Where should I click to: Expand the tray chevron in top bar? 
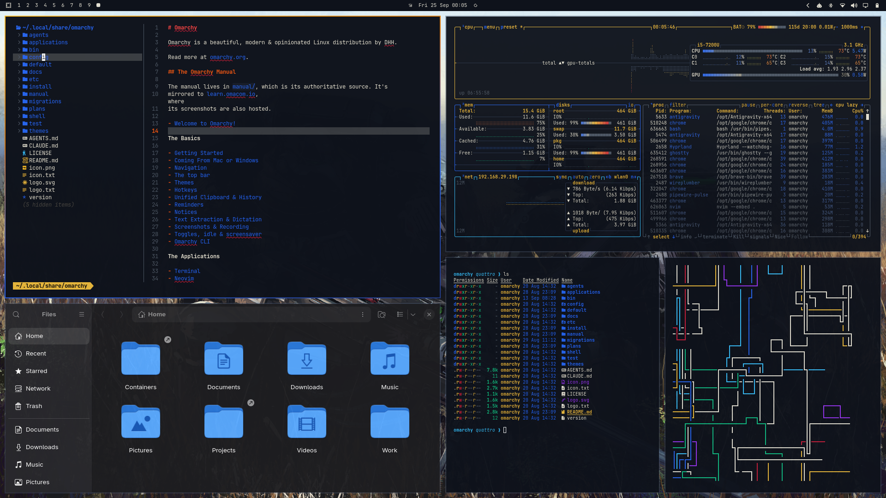point(808,6)
